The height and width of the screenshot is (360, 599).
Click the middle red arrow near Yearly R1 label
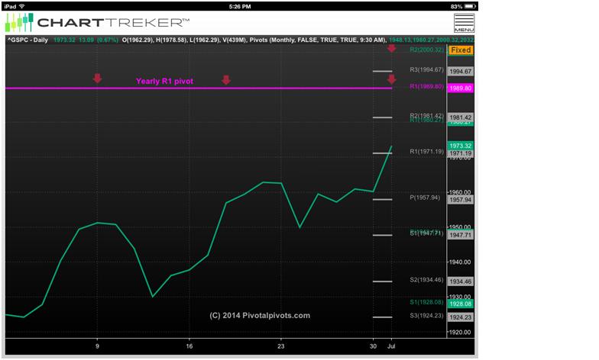tap(225, 80)
